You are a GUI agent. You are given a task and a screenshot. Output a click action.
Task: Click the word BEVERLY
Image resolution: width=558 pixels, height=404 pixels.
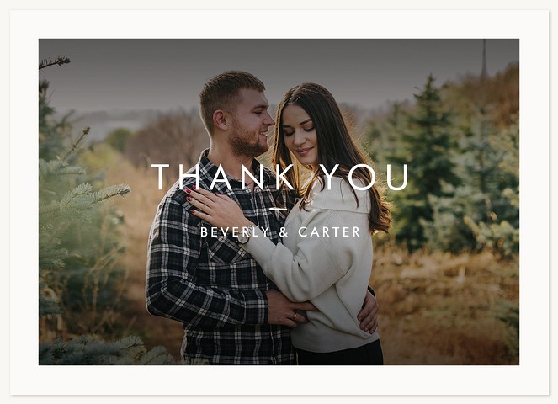click(x=235, y=232)
